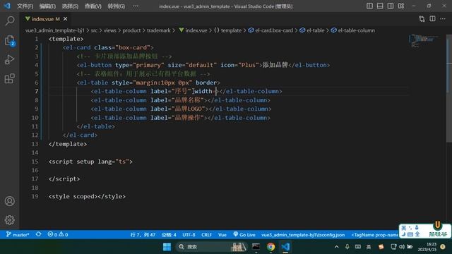Open Customize Layout icon
452x254 pixels.
[x=401, y=6]
